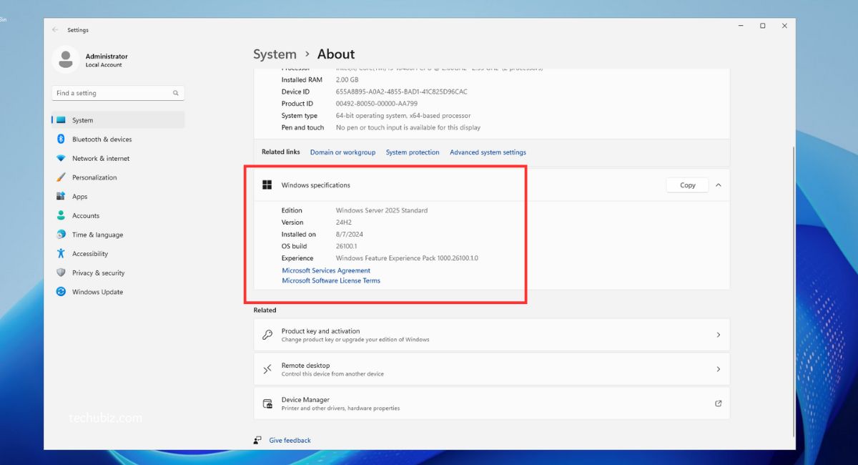Open Time & language globe icon
The height and width of the screenshot is (465, 858).
click(x=61, y=235)
